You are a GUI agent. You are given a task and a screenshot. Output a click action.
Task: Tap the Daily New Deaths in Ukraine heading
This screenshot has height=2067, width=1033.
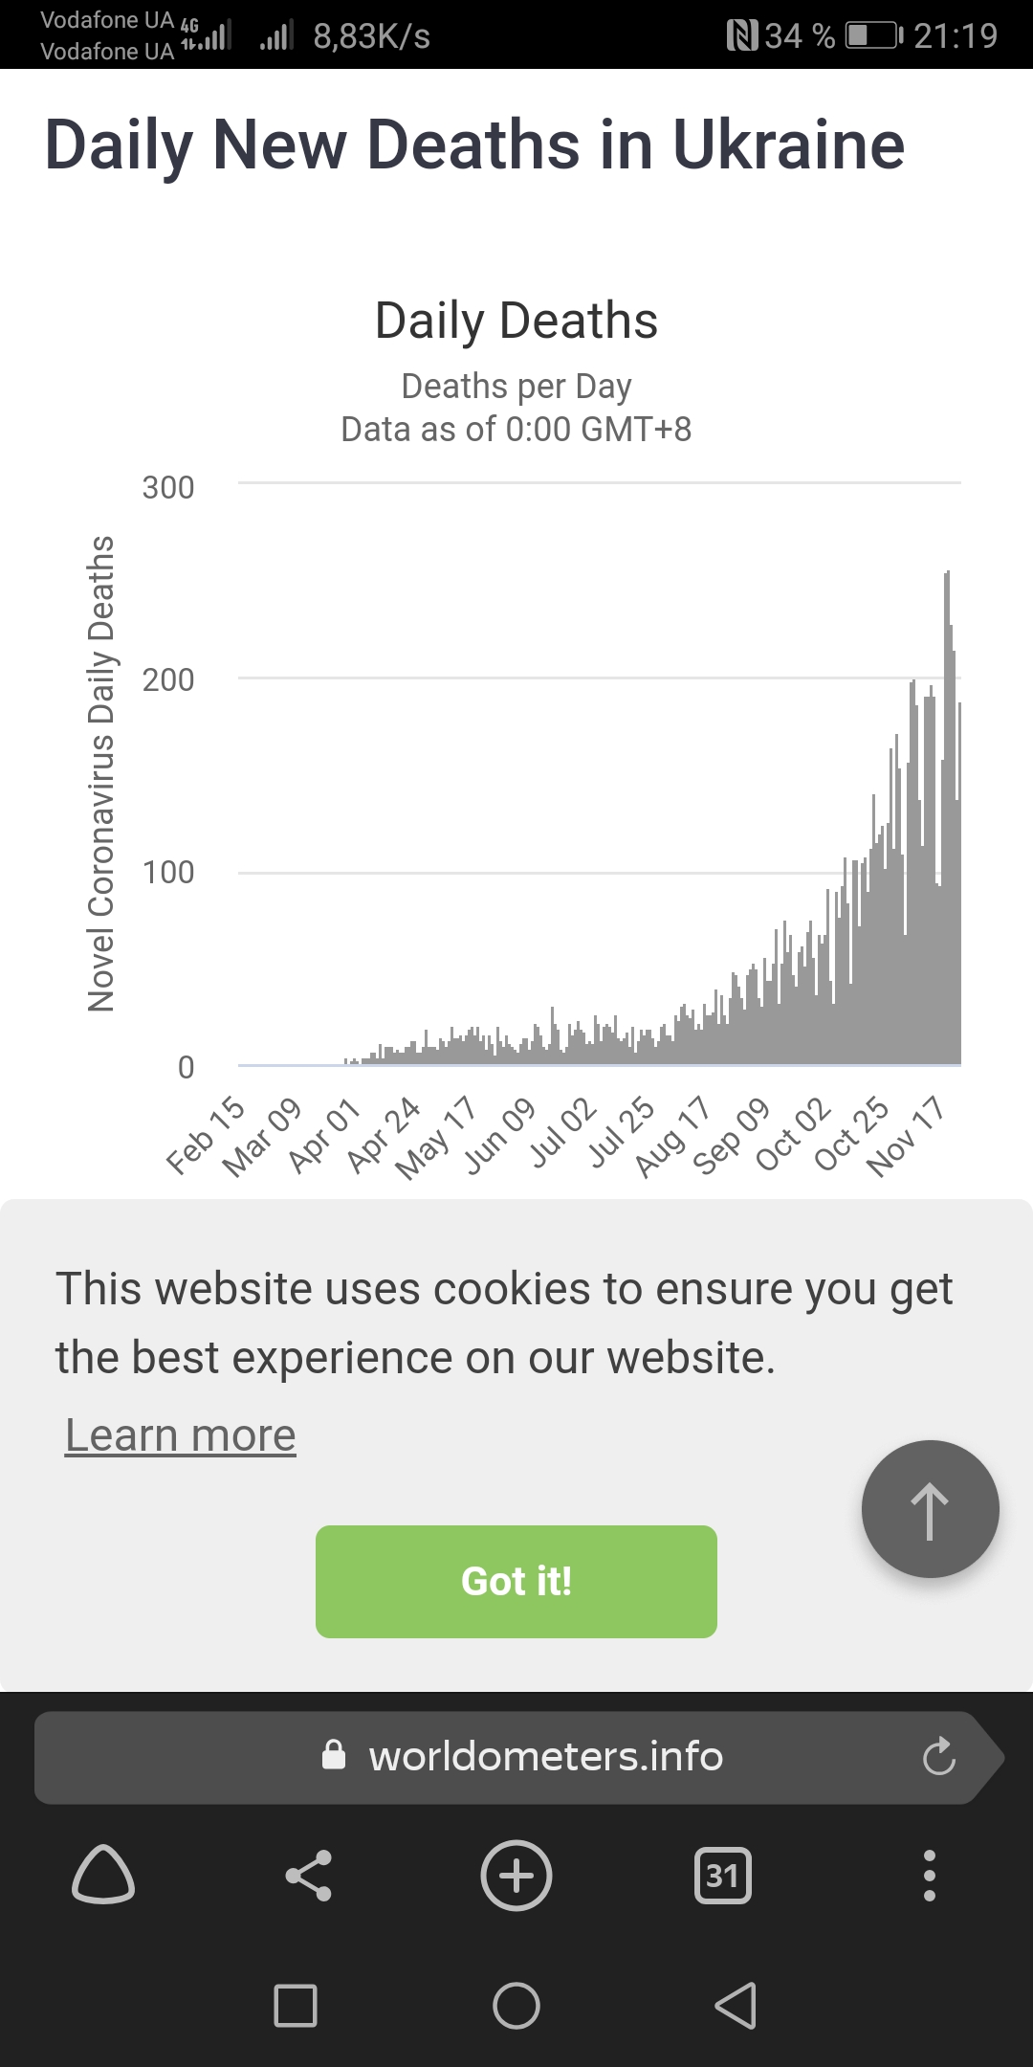coord(474,145)
